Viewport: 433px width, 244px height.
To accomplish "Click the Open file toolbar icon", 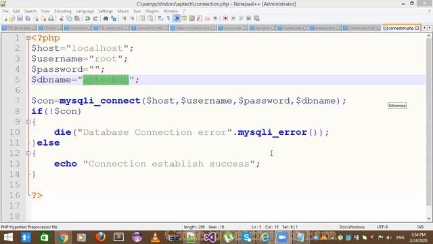I will click(x=12, y=18).
